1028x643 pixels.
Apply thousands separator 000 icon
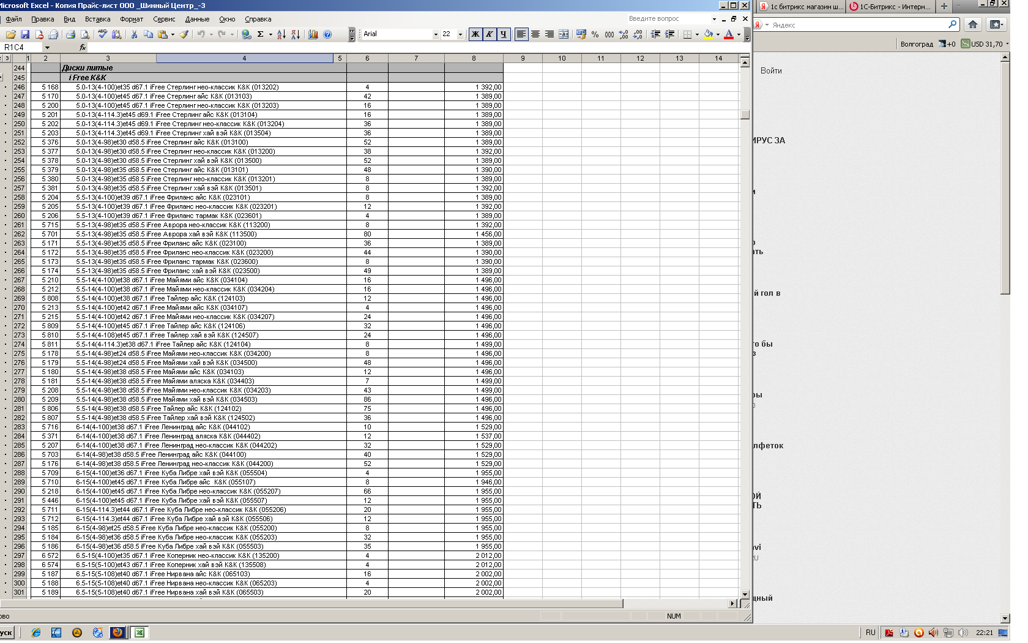click(609, 34)
